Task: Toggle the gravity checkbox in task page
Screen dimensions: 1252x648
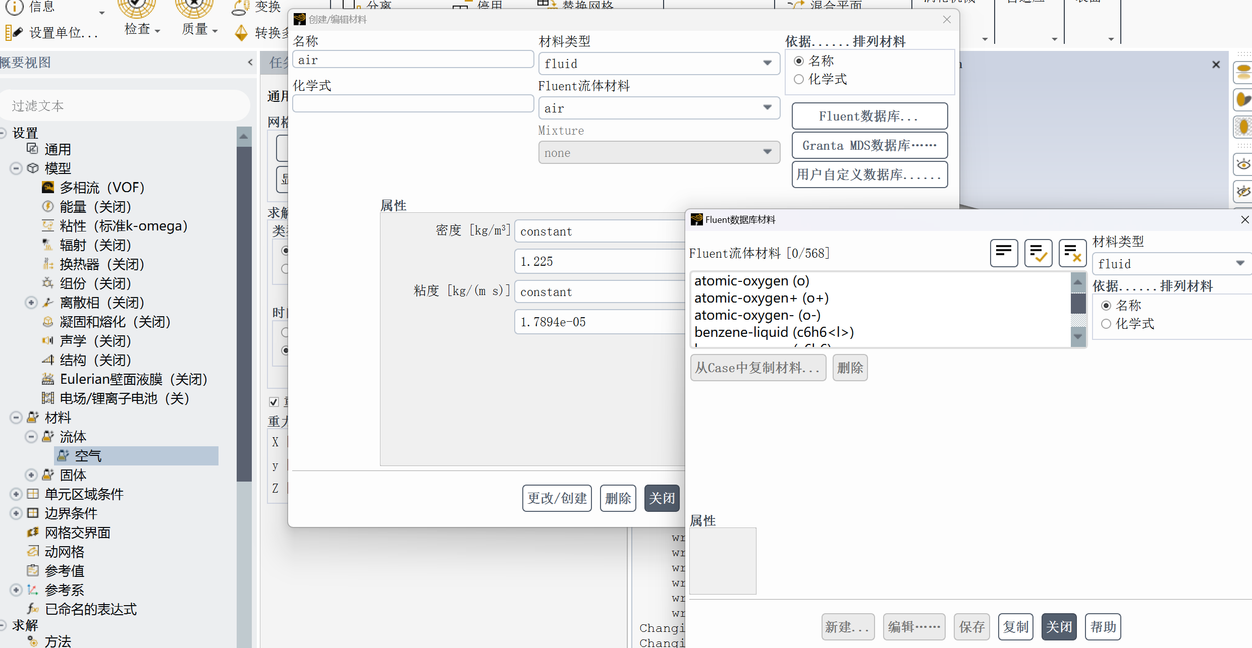Action: click(x=274, y=402)
